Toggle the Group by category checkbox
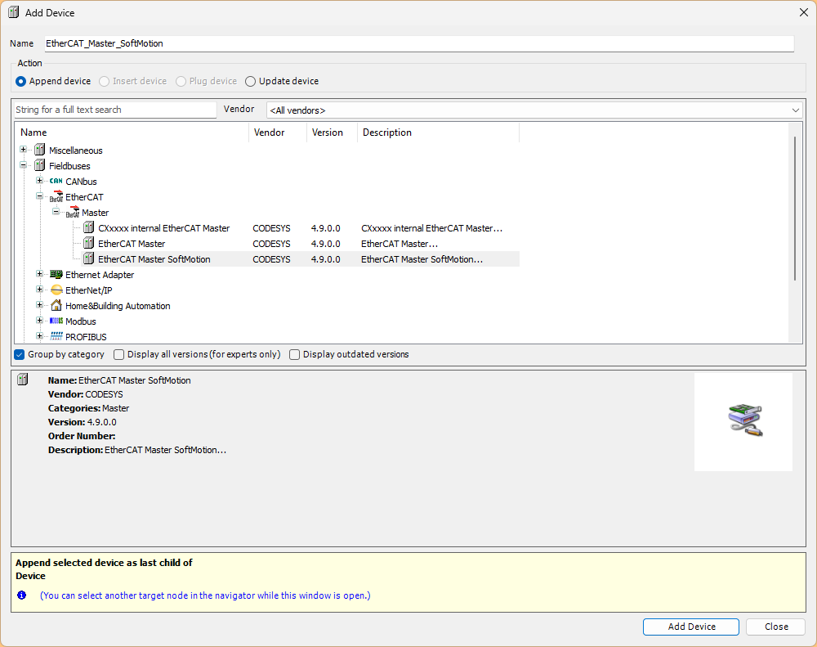Image resolution: width=817 pixels, height=647 pixels. coord(20,355)
